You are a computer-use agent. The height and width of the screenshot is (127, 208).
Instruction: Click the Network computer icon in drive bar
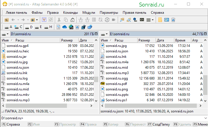(x=90, y=27)
